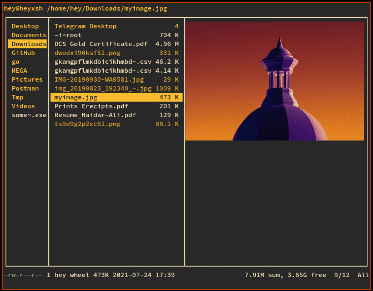Select the some~.exe file
This screenshot has height=291, width=373.
click(x=29, y=115)
